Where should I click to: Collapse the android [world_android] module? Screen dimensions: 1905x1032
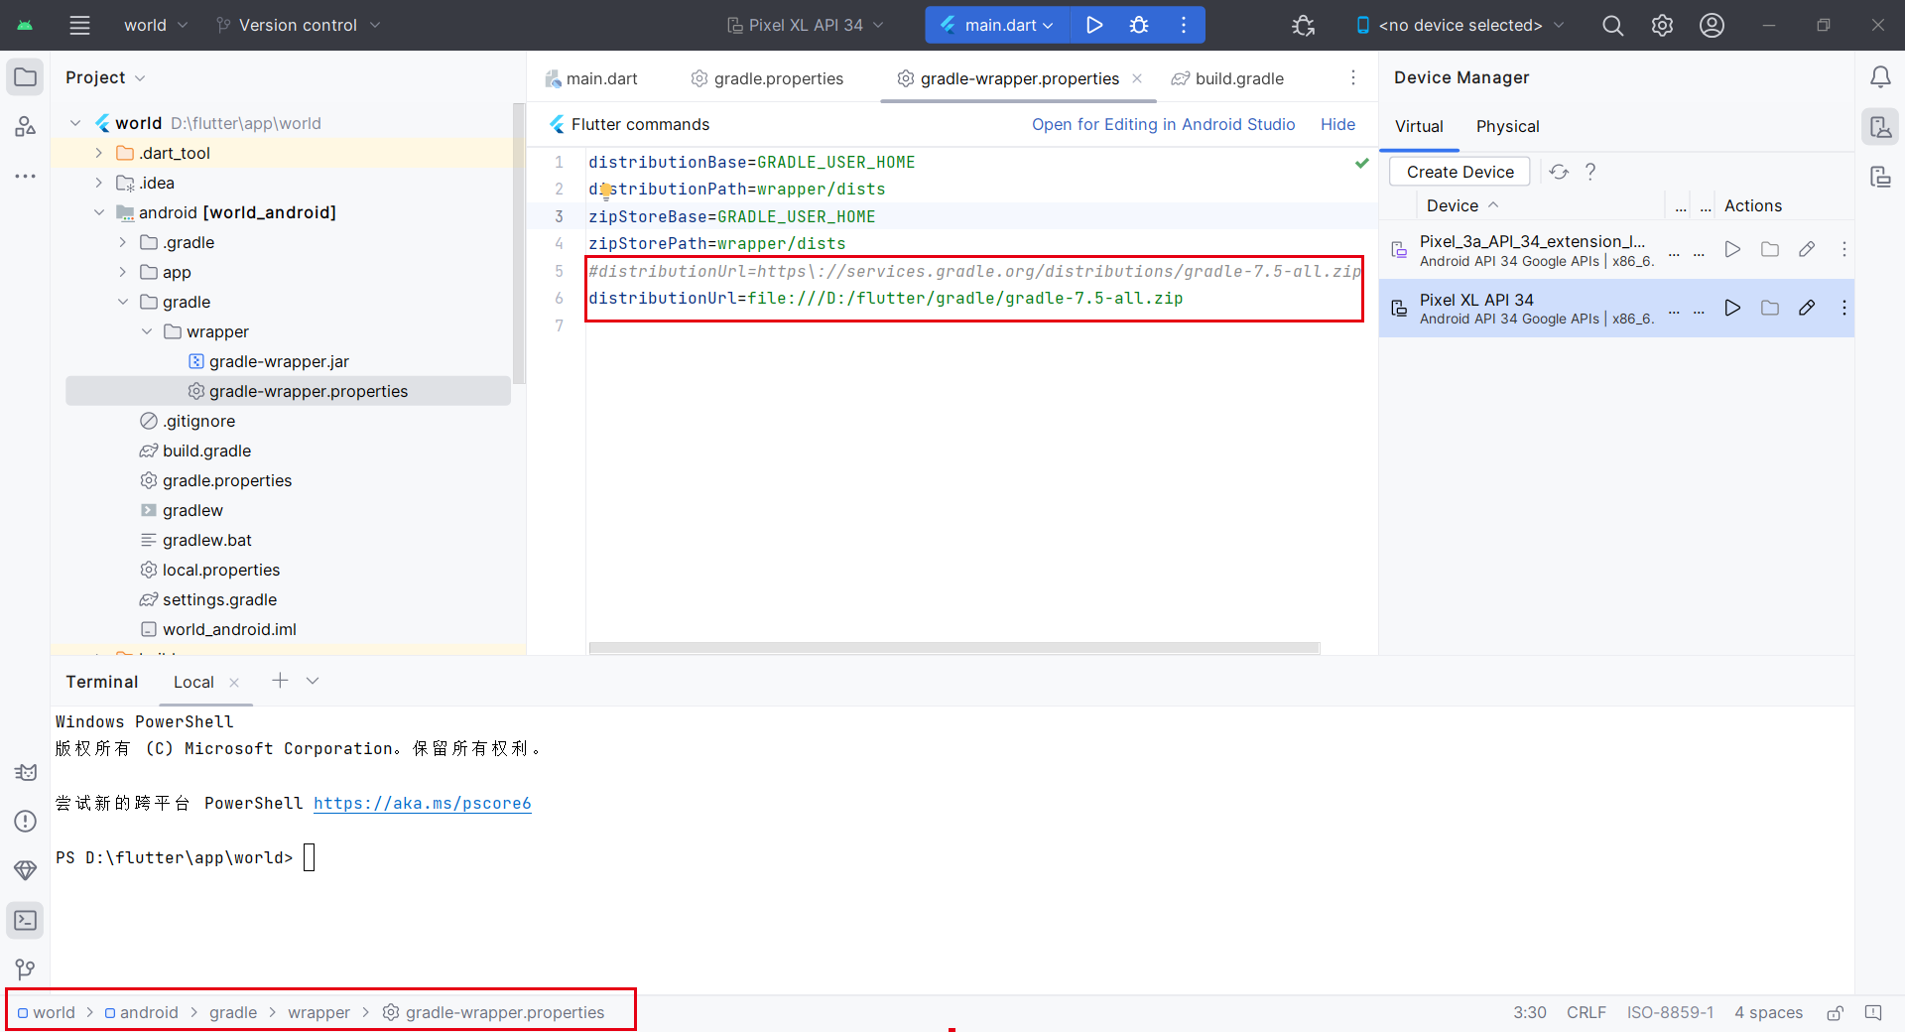(98, 212)
